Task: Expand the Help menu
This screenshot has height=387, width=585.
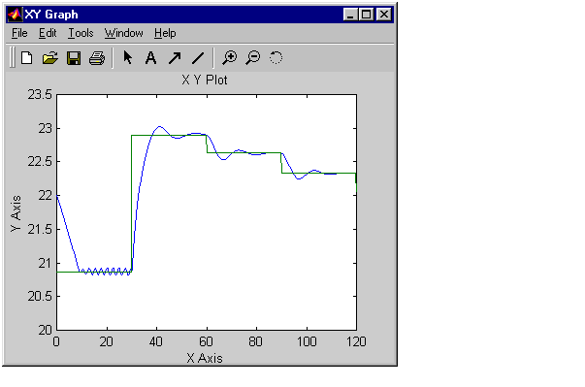Action: point(165,33)
